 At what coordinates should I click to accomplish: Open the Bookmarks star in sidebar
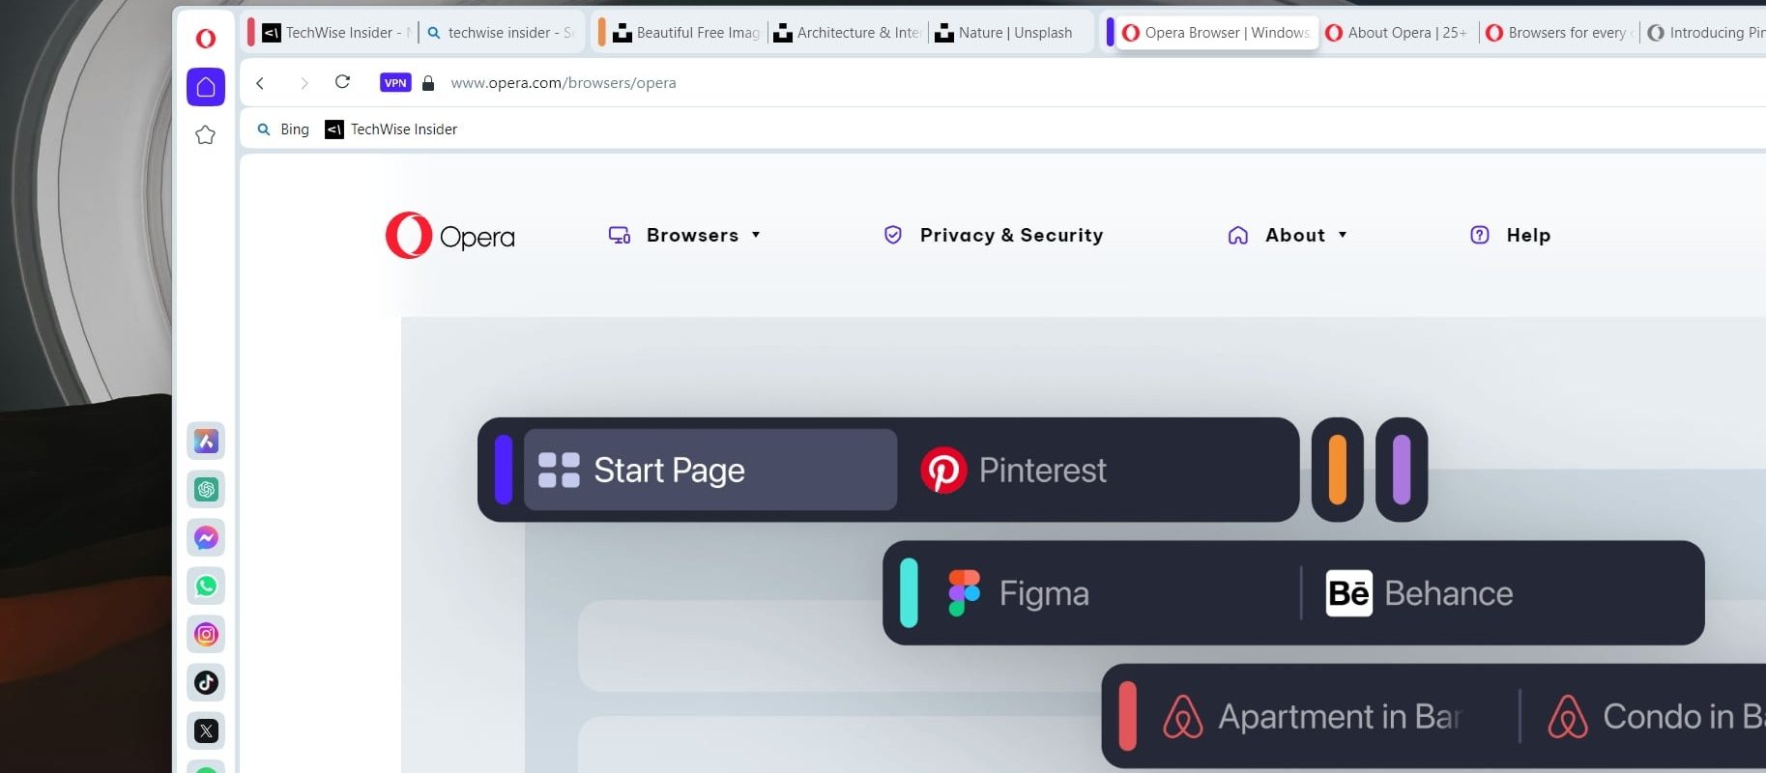click(205, 135)
